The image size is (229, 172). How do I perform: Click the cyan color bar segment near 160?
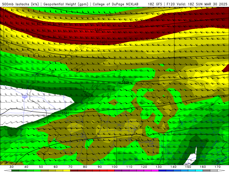pyautogui.click(x=199, y=171)
